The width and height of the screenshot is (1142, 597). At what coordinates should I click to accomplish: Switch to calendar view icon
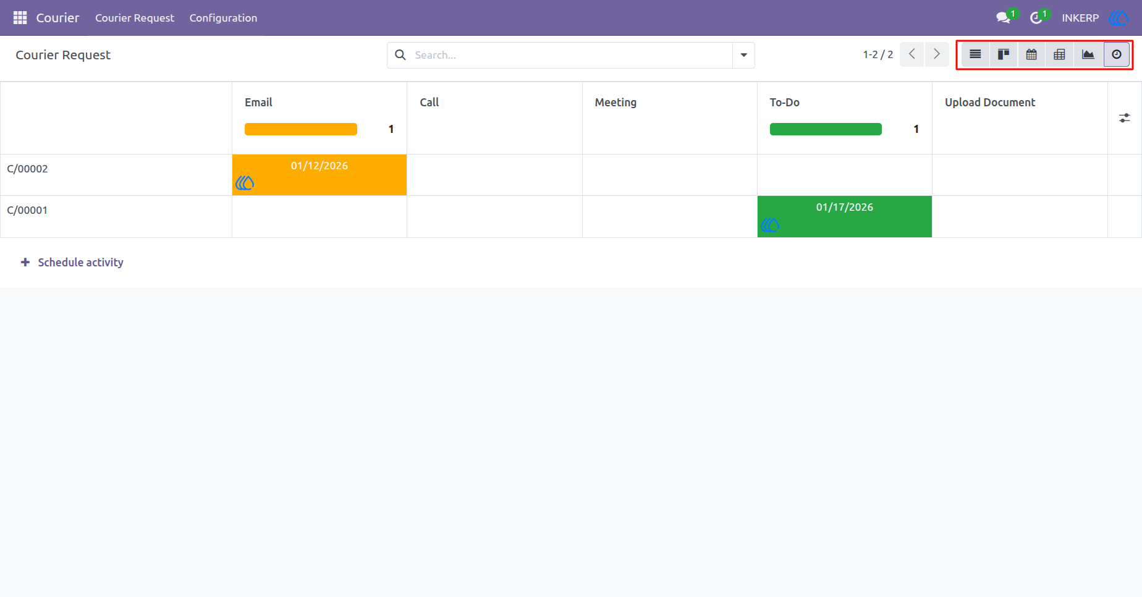coord(1031,55)
